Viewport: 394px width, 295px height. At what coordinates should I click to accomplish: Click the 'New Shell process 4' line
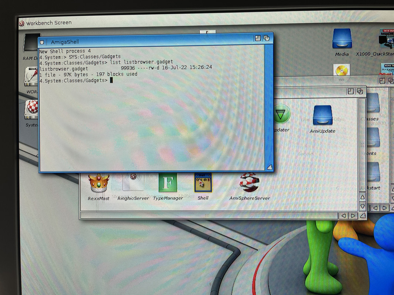[x=65, y=51]
